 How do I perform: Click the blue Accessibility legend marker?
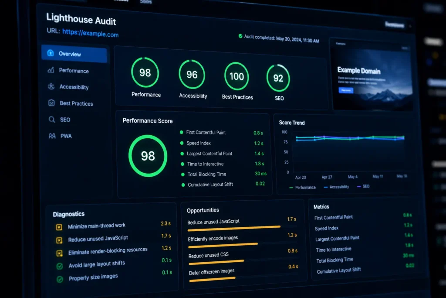(326, 187)
